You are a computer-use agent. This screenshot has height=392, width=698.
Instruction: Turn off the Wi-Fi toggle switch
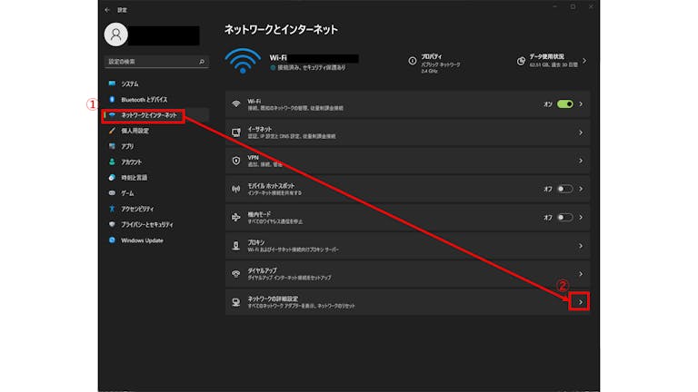click(x=565, y=104)
